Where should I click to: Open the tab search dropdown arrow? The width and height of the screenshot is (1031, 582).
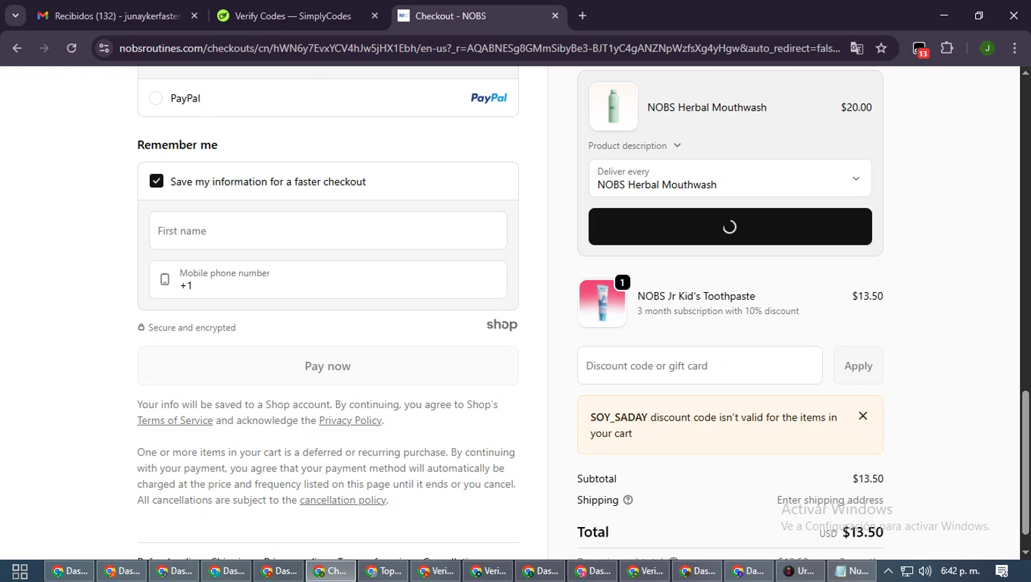[15, 16]
